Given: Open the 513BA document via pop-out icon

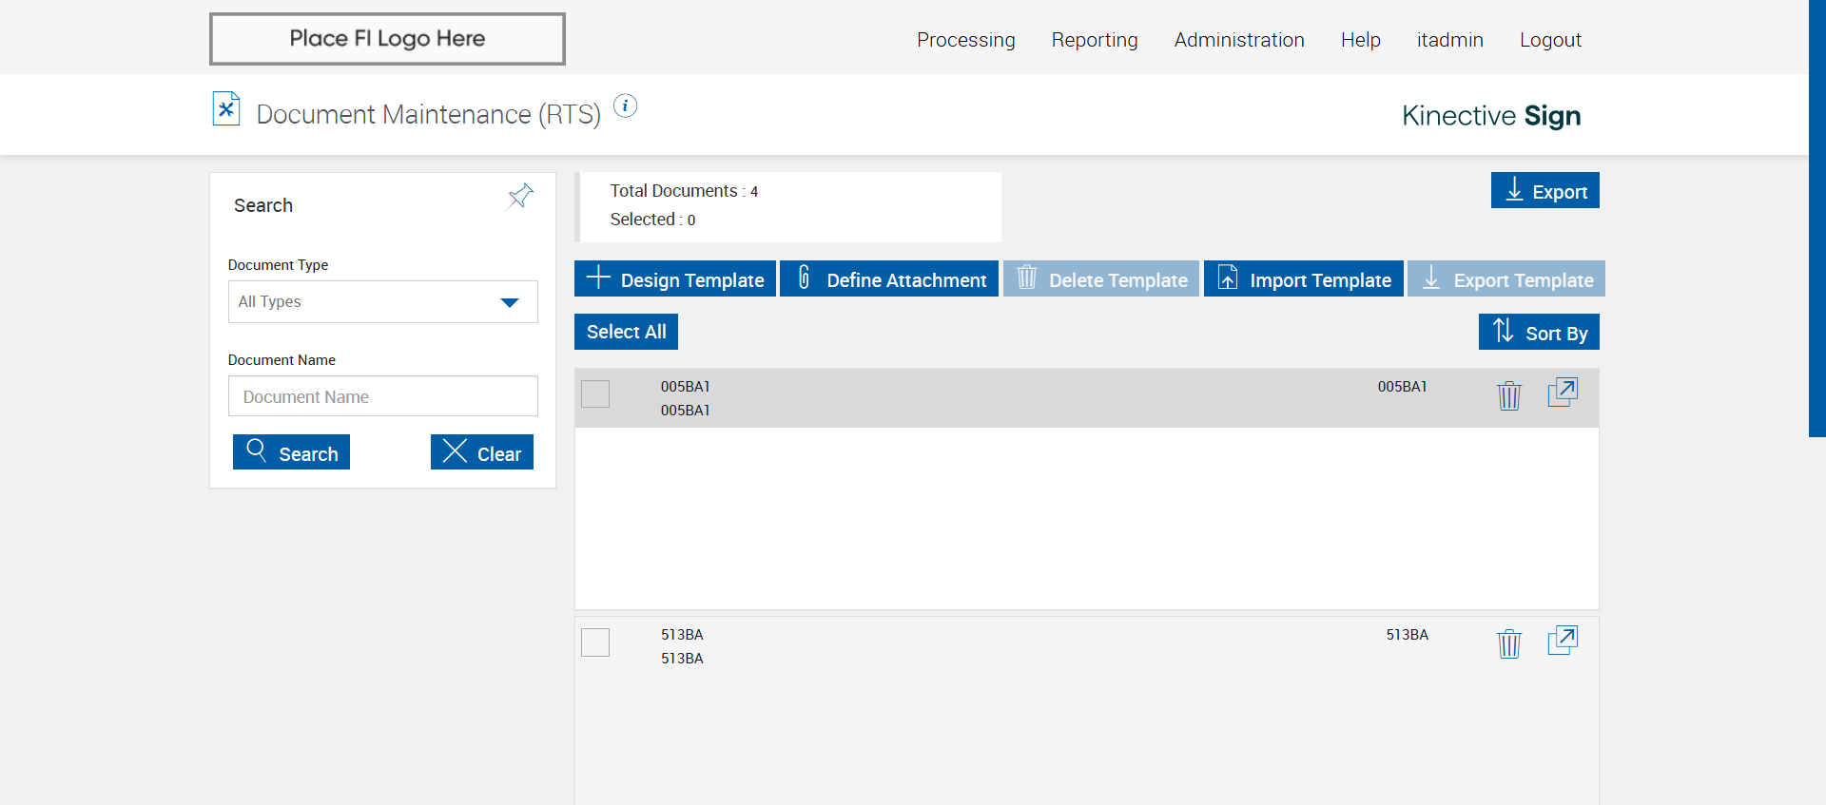Looking at the screenshot, I should (1563, 641).
